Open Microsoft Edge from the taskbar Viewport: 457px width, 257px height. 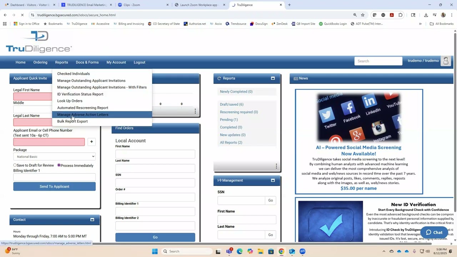[240, 251]
